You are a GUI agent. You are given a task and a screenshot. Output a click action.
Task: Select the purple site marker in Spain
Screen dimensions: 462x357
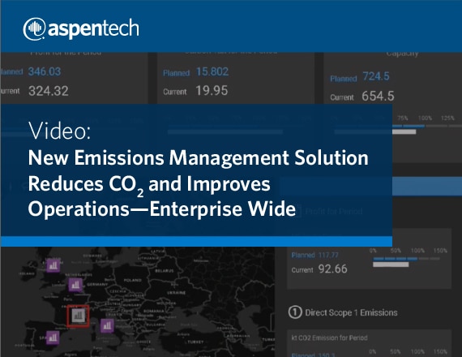tap(53, 338)
